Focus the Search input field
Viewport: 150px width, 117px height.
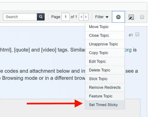click(20, 17)
